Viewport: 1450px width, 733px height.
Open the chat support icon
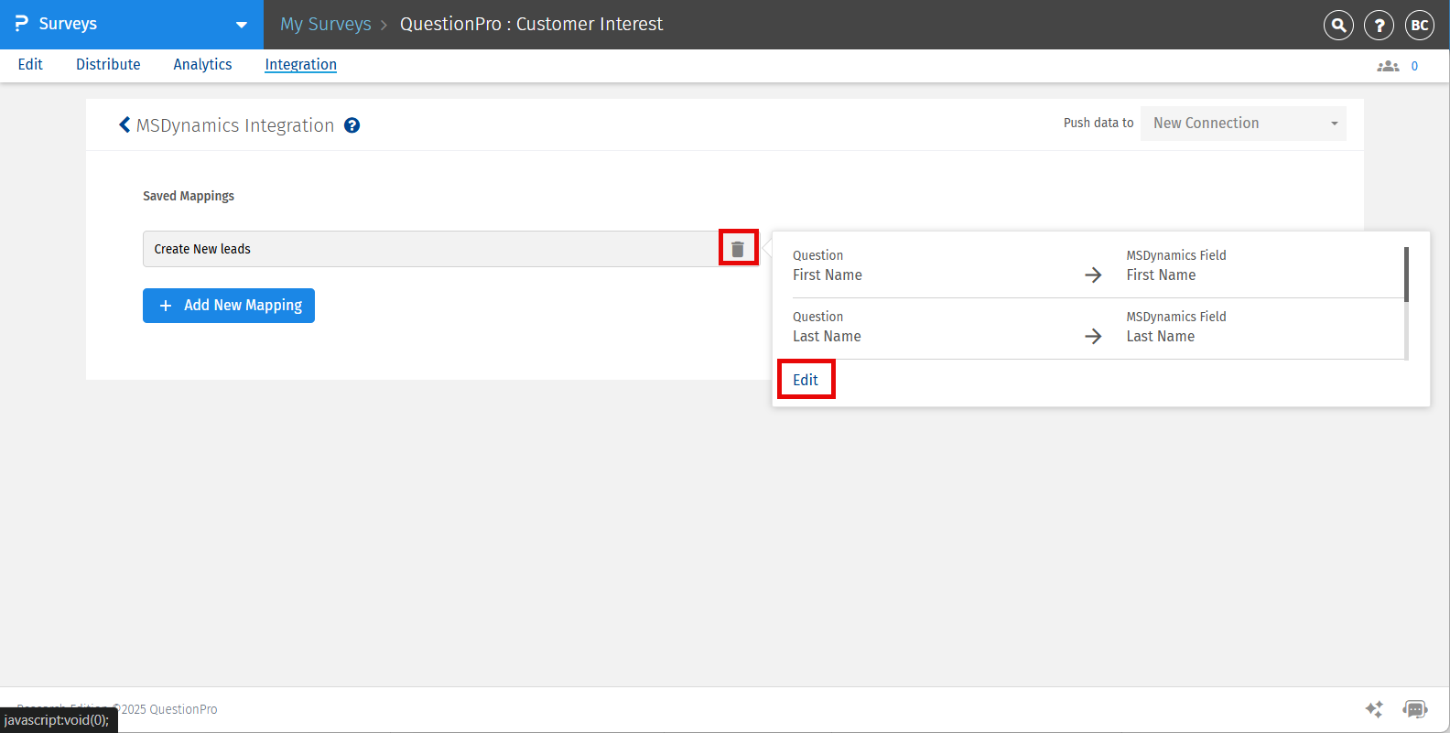click(x=1414, y=709)
